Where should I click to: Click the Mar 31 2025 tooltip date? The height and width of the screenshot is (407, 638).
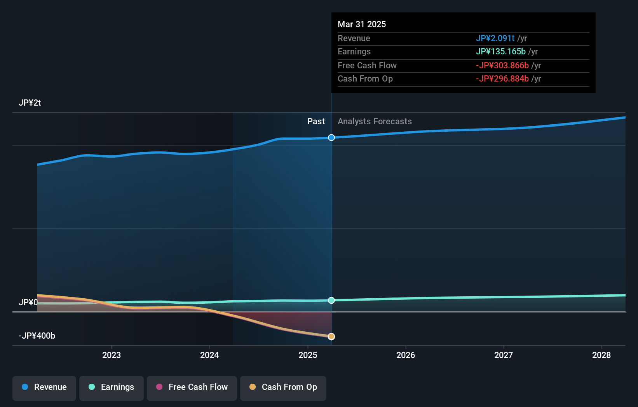click(362, 24)
